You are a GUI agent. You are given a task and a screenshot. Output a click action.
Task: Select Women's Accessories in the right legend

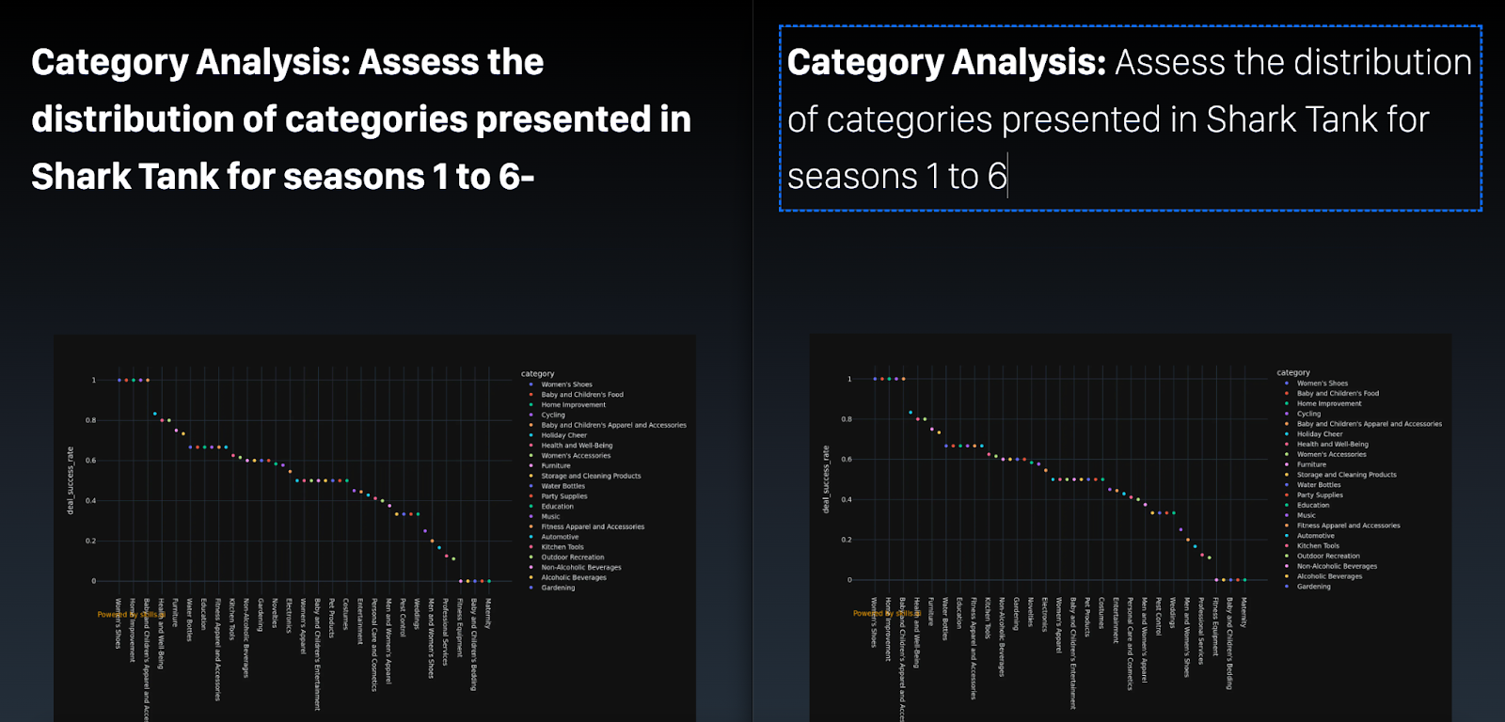coord(1332,455)
